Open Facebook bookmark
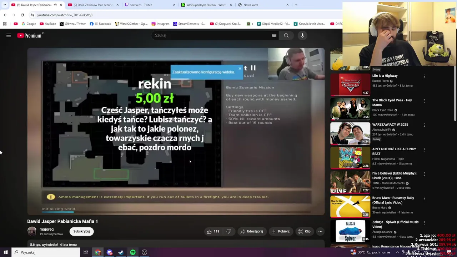This screenshot has height=257, width=457. pyautogui.click(x=100, y=24)
